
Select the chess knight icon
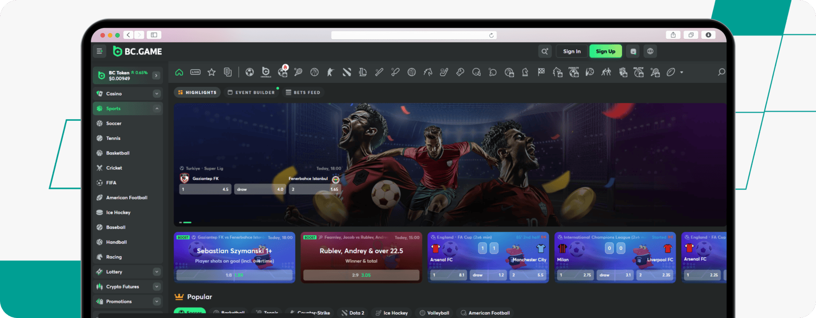525,72
